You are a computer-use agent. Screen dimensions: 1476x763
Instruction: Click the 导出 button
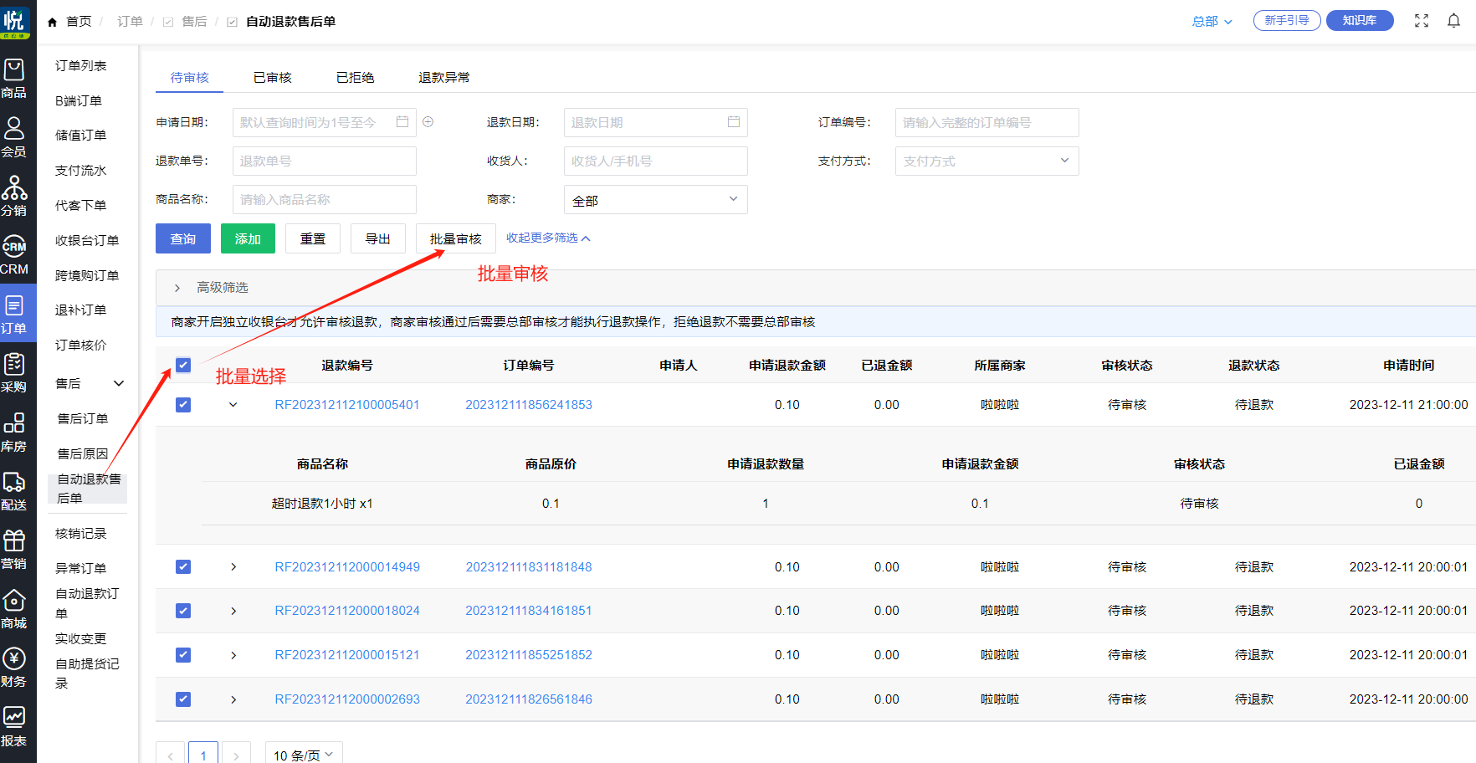coord(378,238)
